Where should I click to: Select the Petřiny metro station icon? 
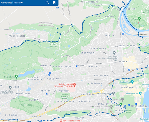pyautogui.click(x=46, y=94)
